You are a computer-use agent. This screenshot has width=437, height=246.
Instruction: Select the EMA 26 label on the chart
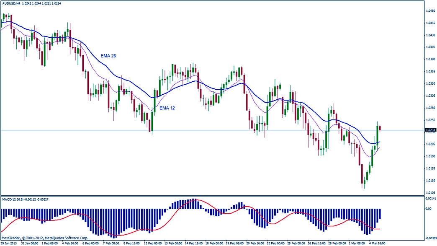tap(108, 56)
